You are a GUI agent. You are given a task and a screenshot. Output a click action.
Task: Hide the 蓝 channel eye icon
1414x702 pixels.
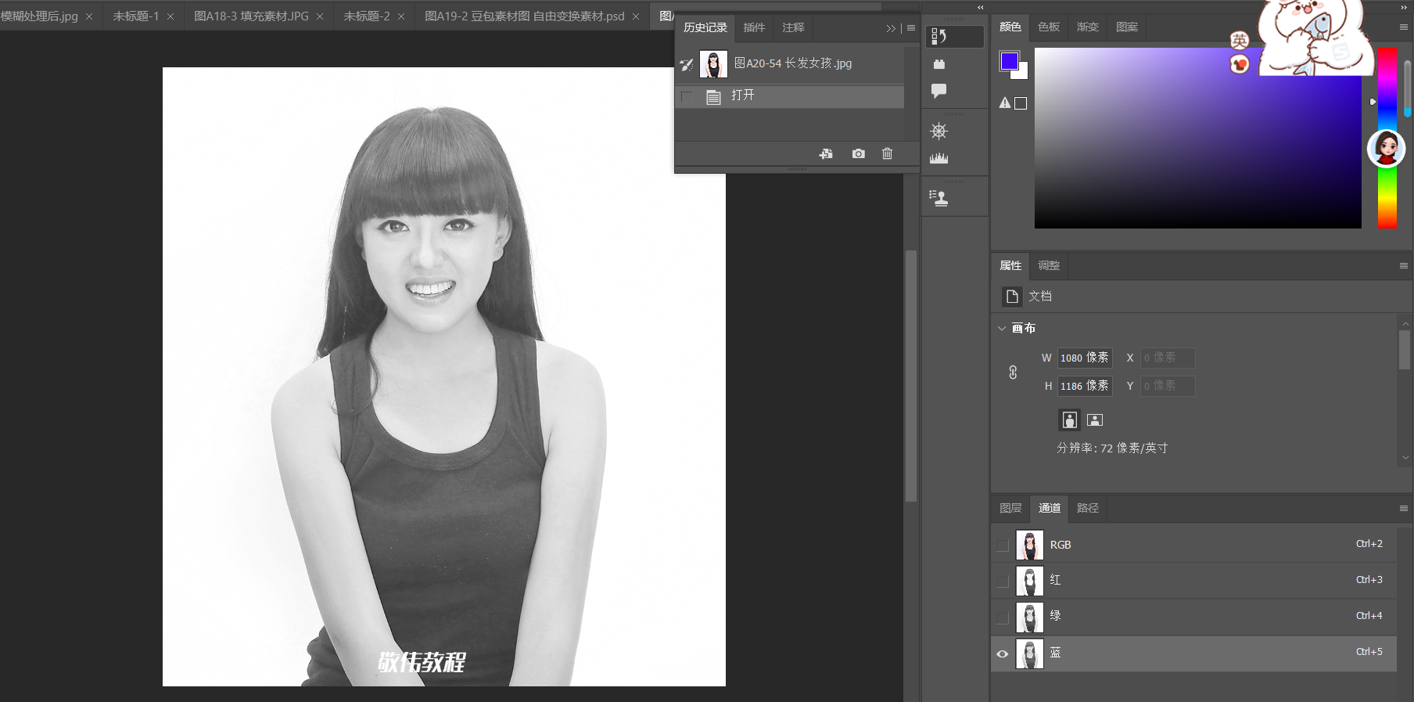(x=1003, y=653)
